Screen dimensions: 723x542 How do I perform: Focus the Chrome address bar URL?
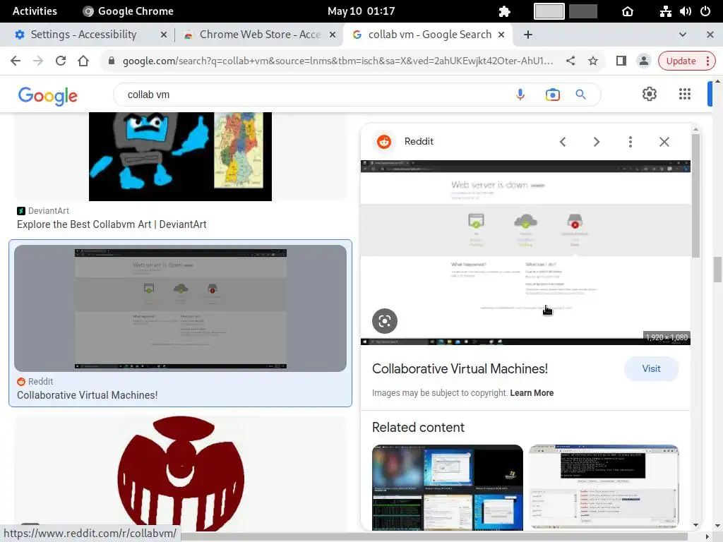(337, 61)
